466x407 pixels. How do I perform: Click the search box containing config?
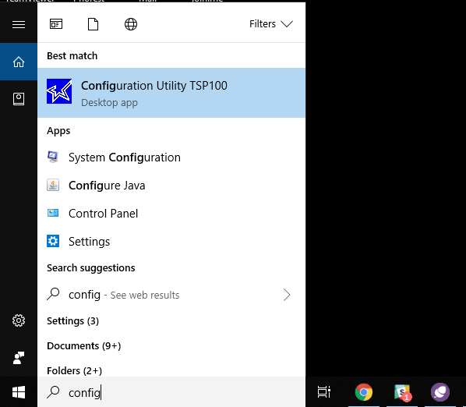171,392
